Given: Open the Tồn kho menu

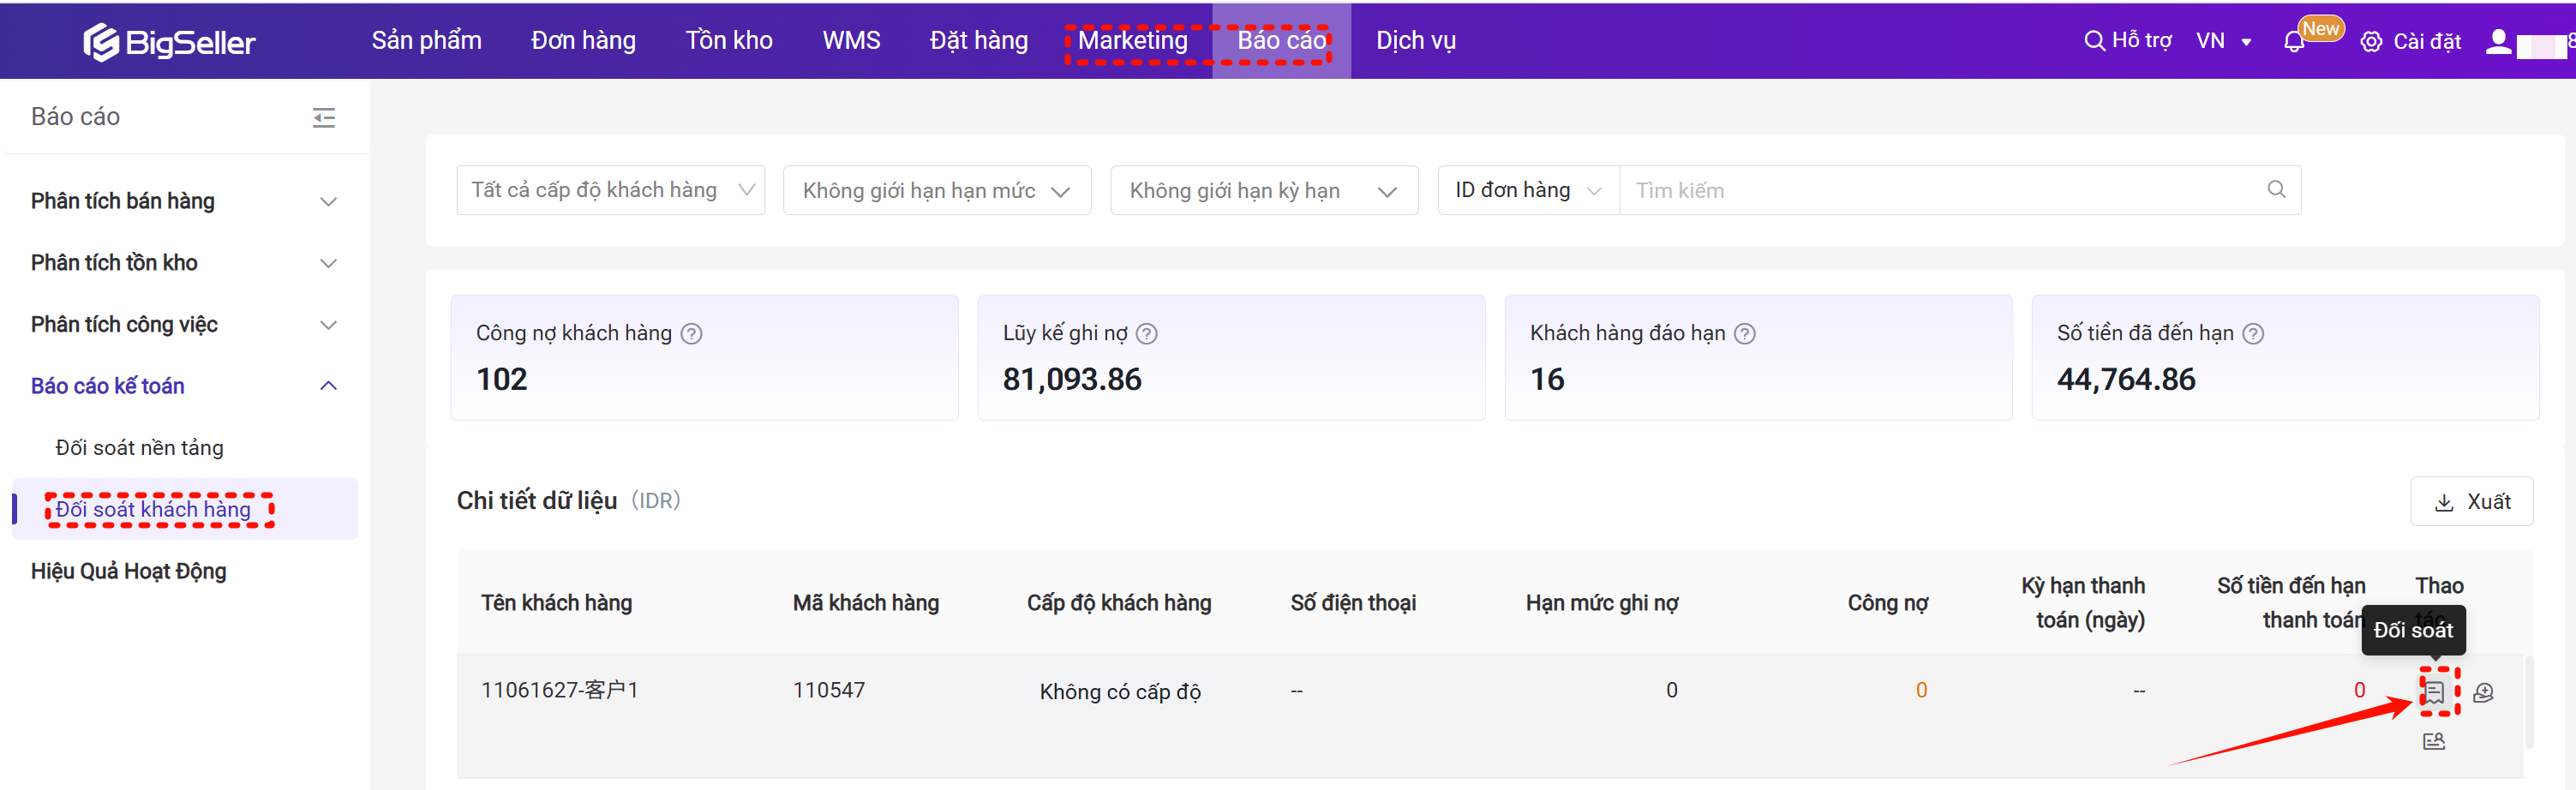Looking at the screenshot, I should 728,41.
